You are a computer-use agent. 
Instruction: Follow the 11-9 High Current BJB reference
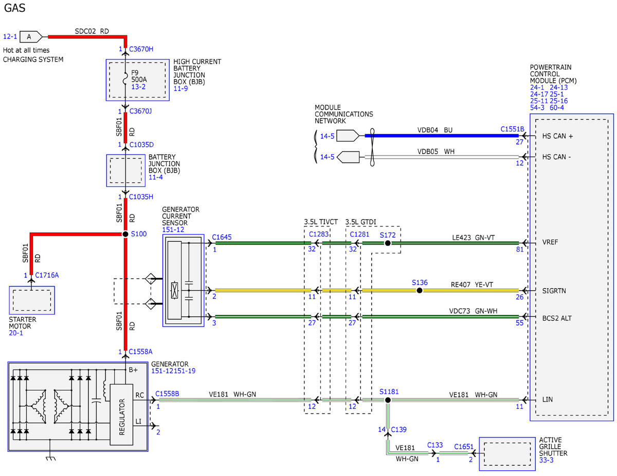pos(180,88)
